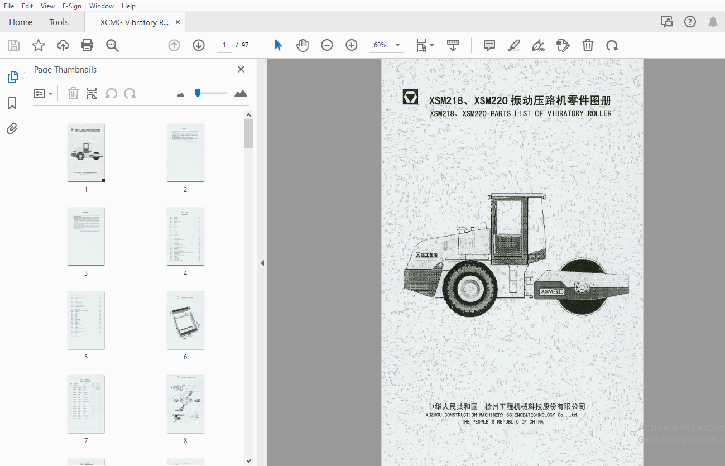Enlarge thumbnail size large mountain icon
This screenshot has width=725, height=466.
pos(241,93)
